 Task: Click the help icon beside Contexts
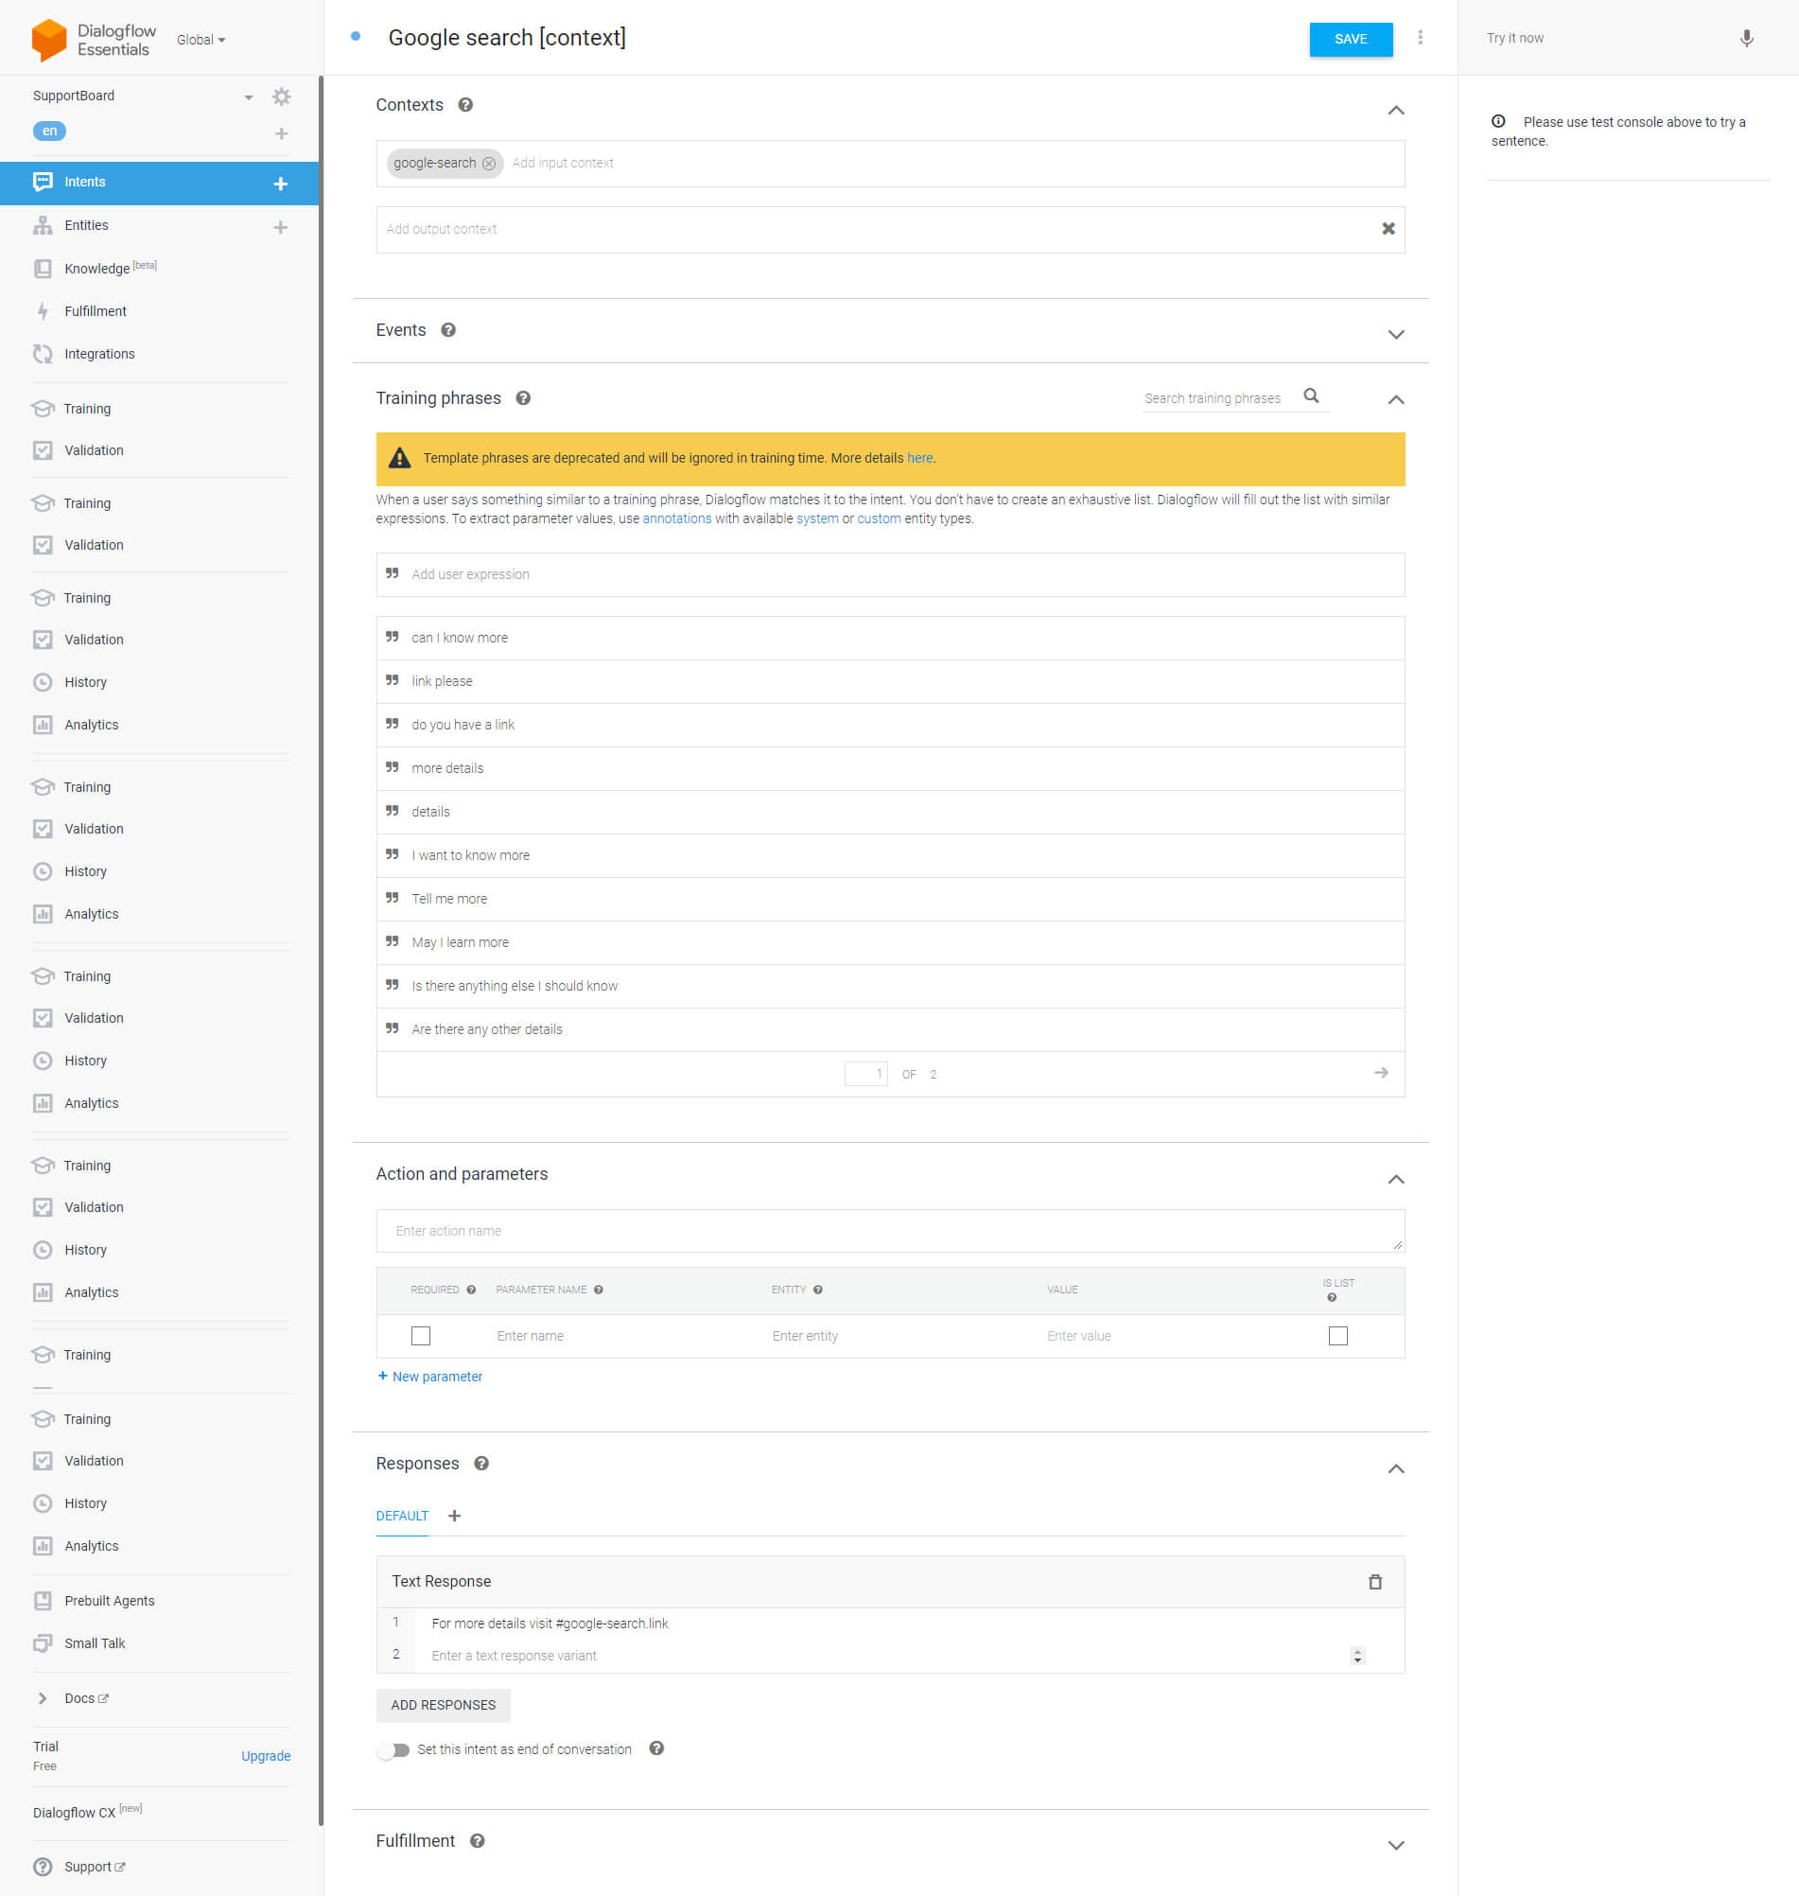(465, 106)
